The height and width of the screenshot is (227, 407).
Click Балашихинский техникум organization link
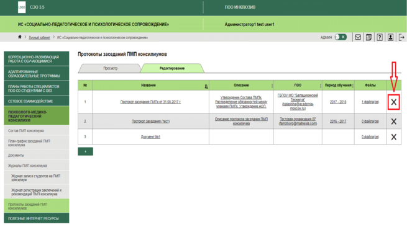(298, 102)
